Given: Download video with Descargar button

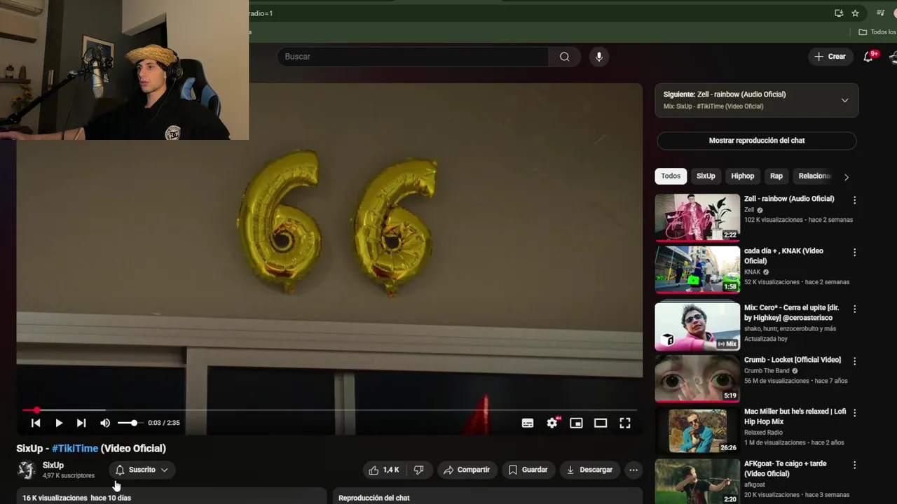Looking at the screenshot, I should tap(589, 470).
